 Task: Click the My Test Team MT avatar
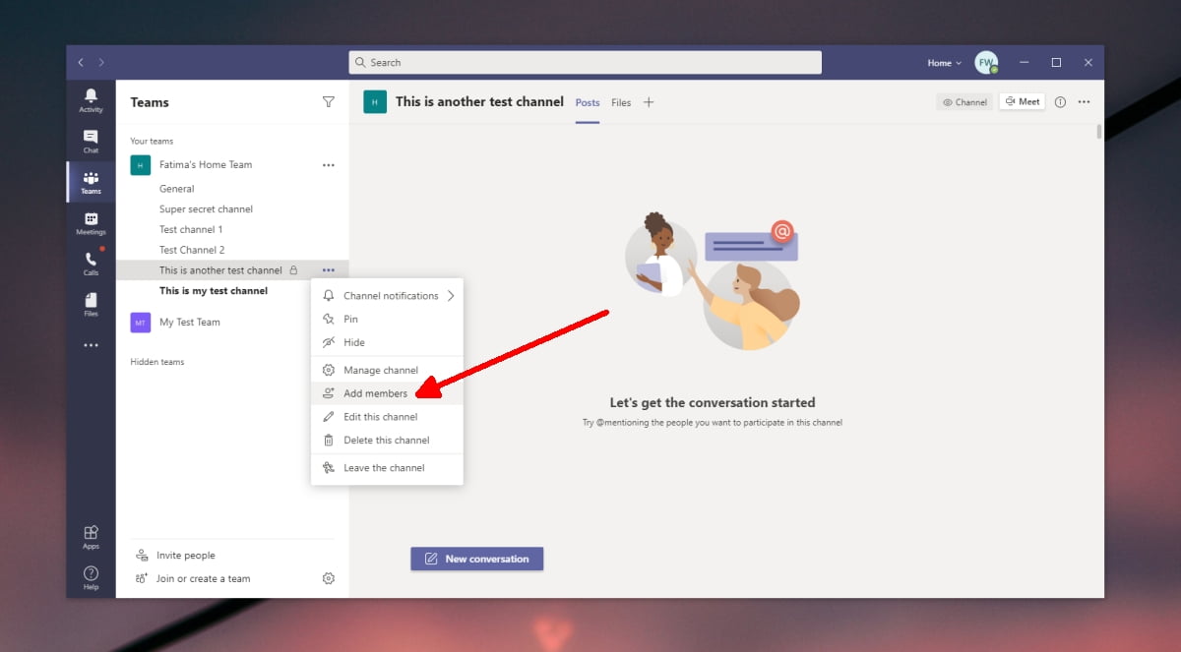(140, 323)
